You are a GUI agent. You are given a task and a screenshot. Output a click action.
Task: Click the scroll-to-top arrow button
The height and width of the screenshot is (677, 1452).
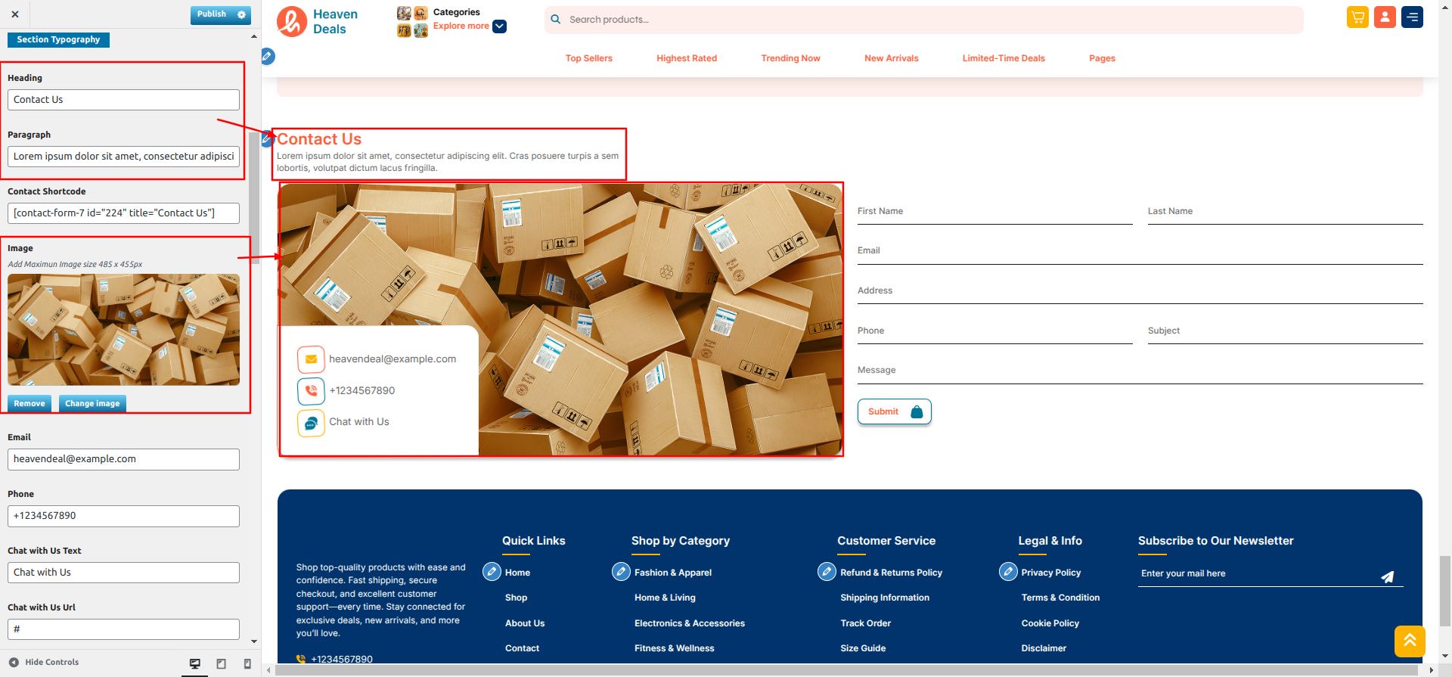[x=1410, y=641]
